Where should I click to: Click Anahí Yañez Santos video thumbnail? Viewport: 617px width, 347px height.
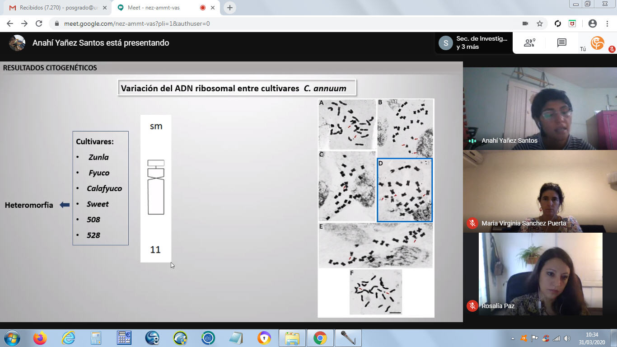(540, 108)
